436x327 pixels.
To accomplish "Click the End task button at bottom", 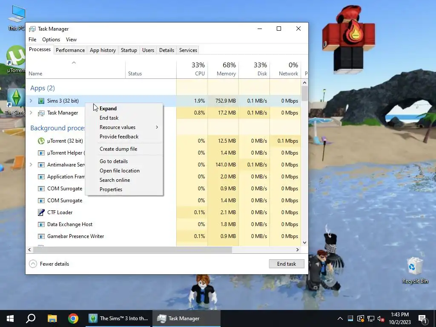I will coord(287,264).
